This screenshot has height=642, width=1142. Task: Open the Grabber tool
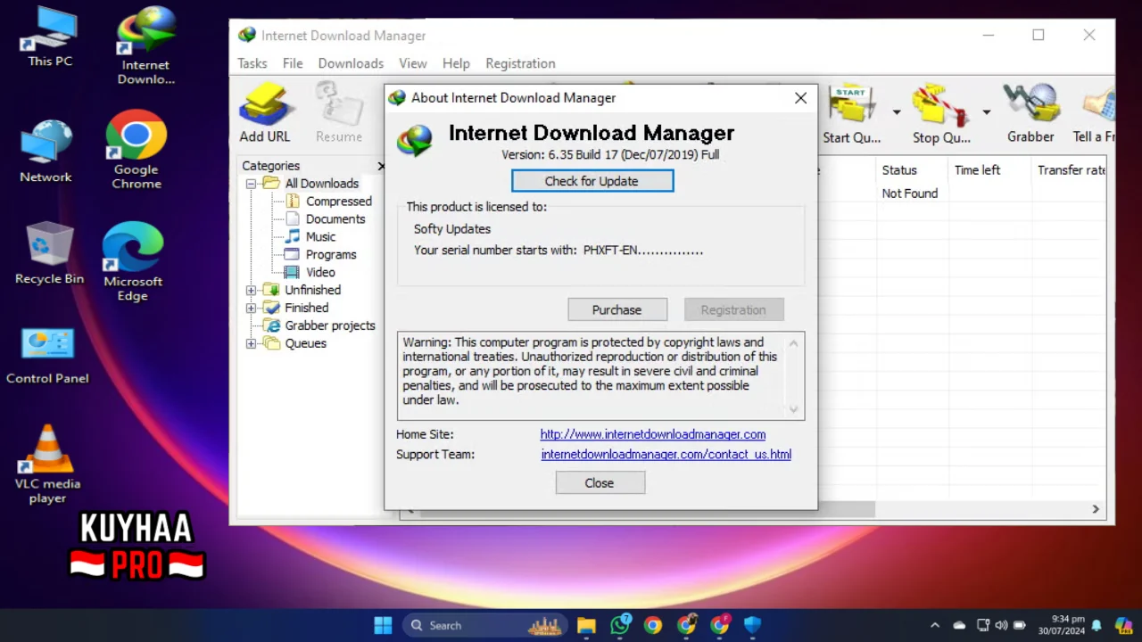(1030, 114)
